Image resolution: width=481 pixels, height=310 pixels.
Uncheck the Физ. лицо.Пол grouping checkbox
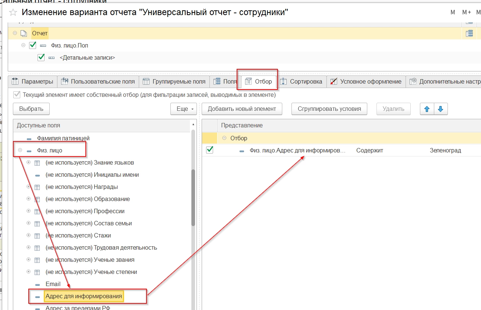tap(33, 45)
